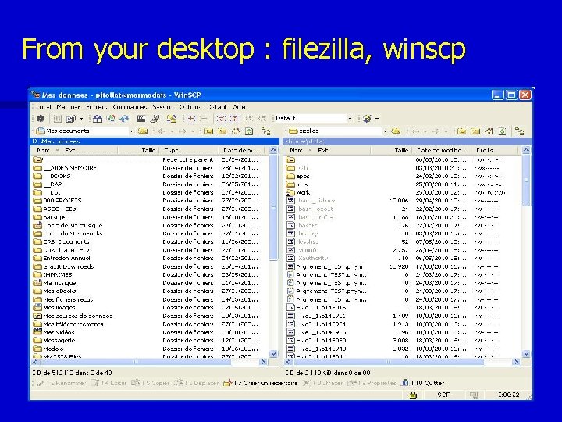Open the Aide menu
The image size is (562, 422).
[239, 107]
